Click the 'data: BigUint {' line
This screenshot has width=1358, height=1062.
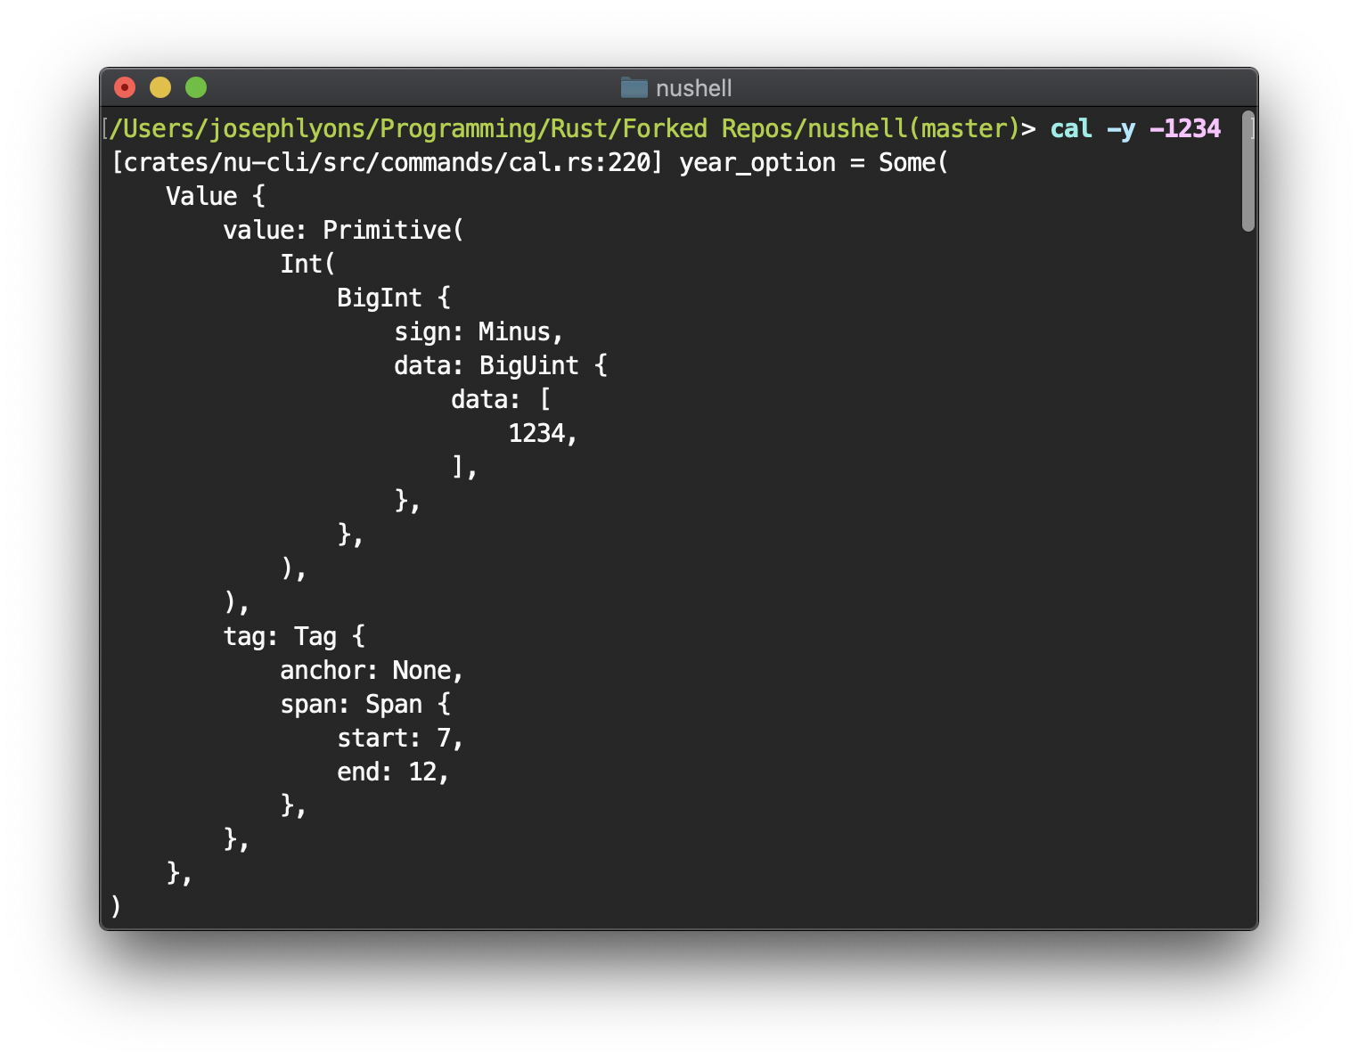[x=501, y=365]
